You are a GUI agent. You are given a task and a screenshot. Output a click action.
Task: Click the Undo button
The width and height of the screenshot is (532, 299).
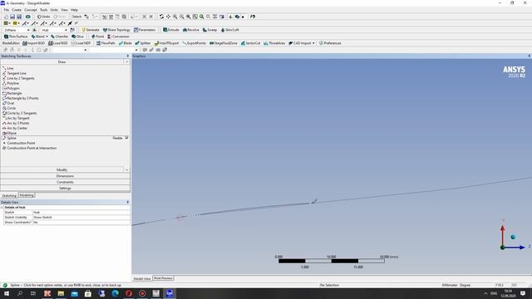[43, 17]
